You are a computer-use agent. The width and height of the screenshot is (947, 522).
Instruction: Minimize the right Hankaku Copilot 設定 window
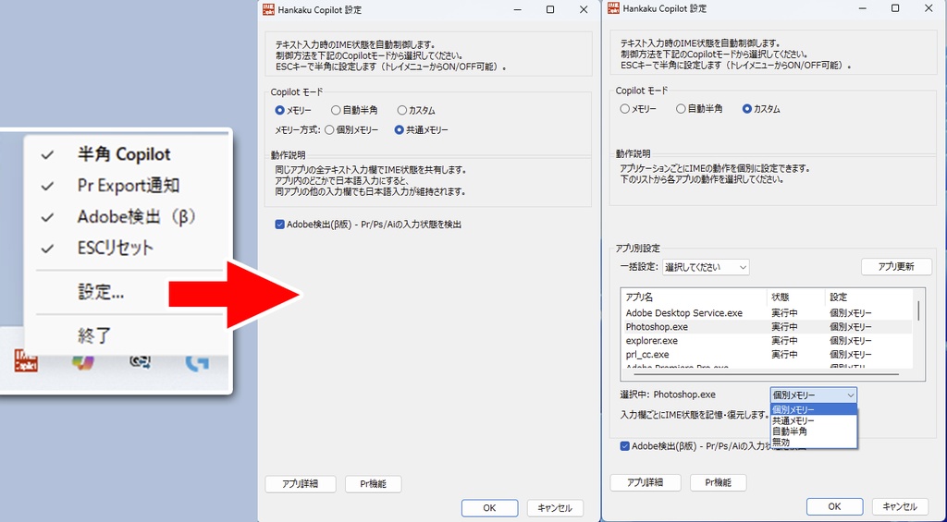point(863,8)
